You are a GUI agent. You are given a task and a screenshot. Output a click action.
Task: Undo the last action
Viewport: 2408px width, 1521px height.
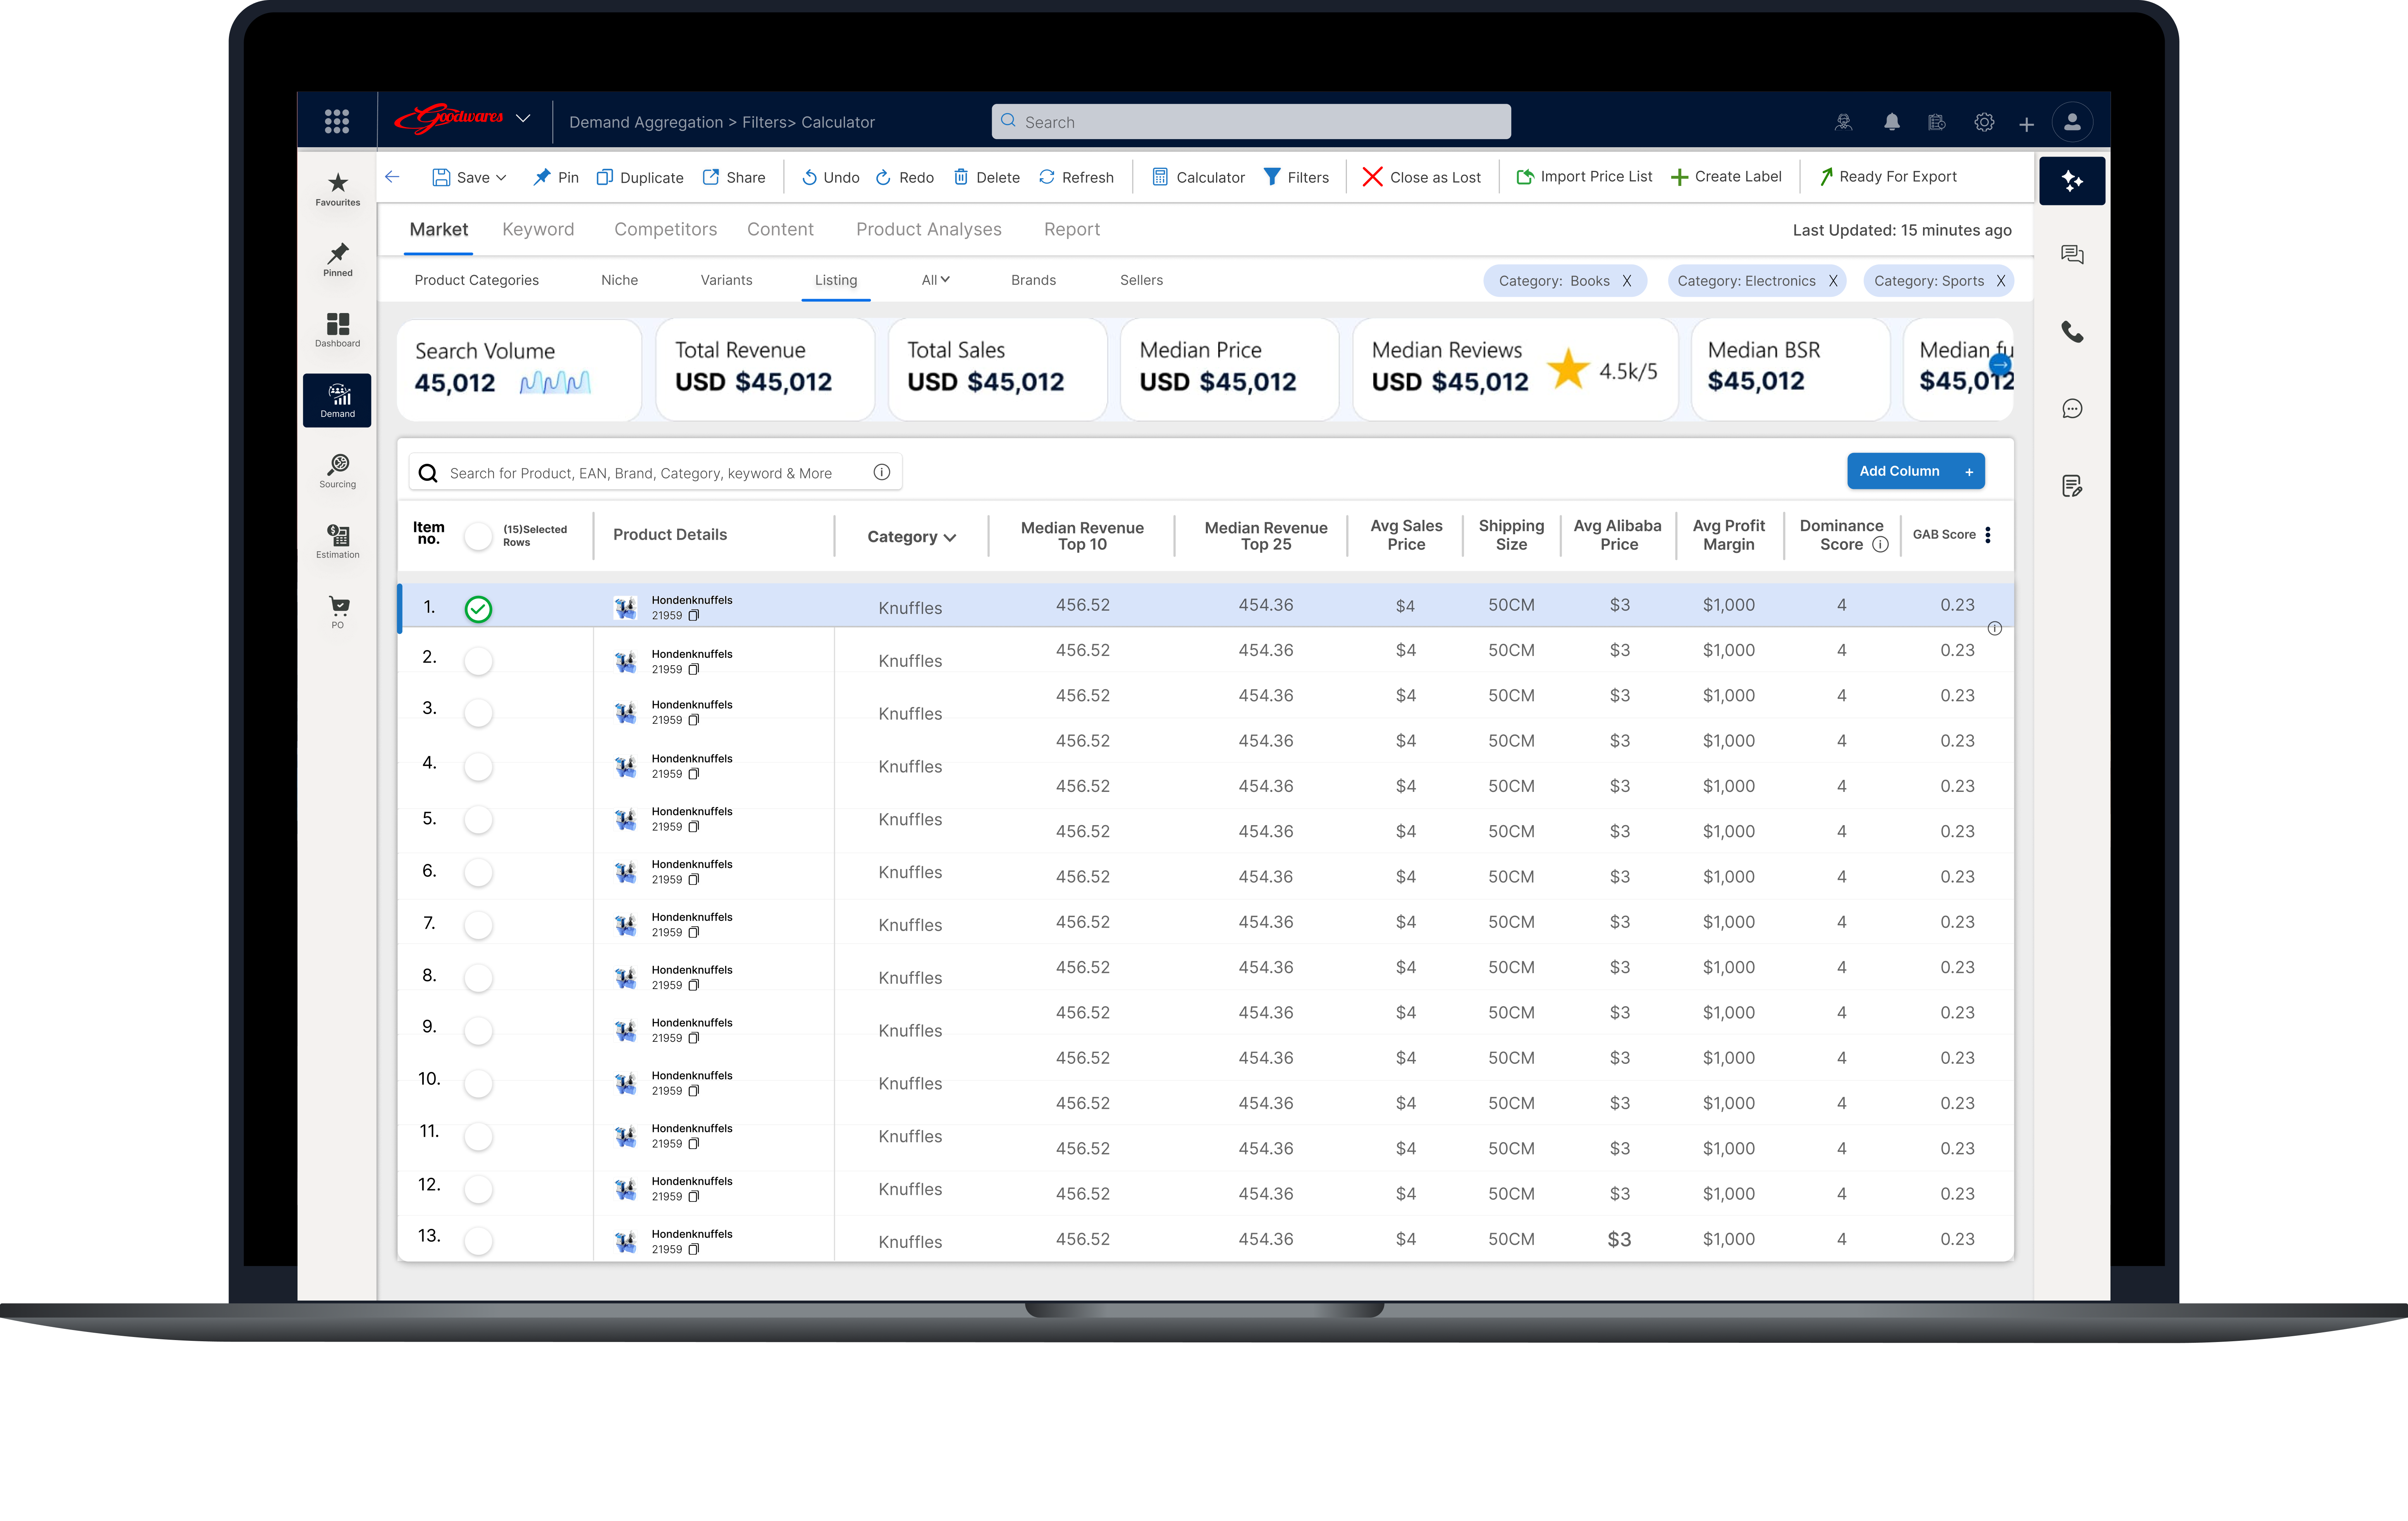coord(830,177)
